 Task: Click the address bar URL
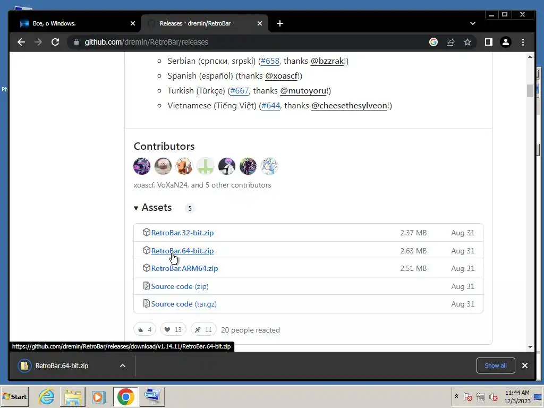pos(147,42)
